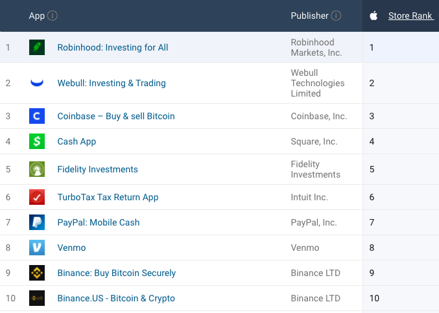Click the Webull app icon
This screenshot has height=313, width=439.
37,83
